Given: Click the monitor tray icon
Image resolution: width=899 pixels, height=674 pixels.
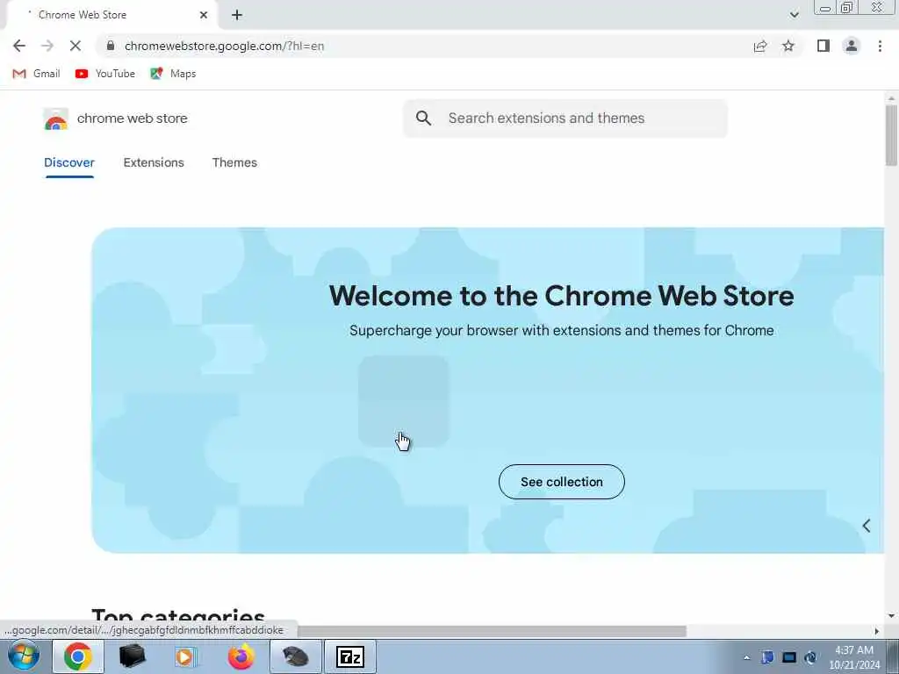Looking at the screenshot, I should (x=789, y=657).
